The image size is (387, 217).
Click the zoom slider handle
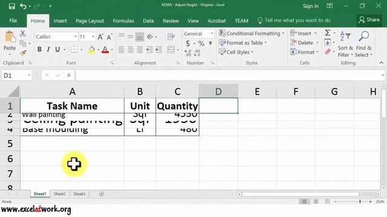360,201
